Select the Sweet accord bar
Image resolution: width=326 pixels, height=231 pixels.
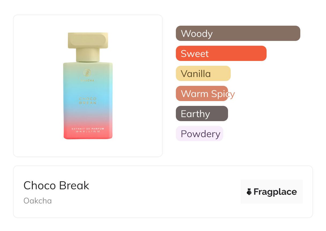(x=221, y=53)
